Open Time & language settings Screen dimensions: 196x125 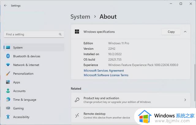pyautogui.click(x=34, y=100)
